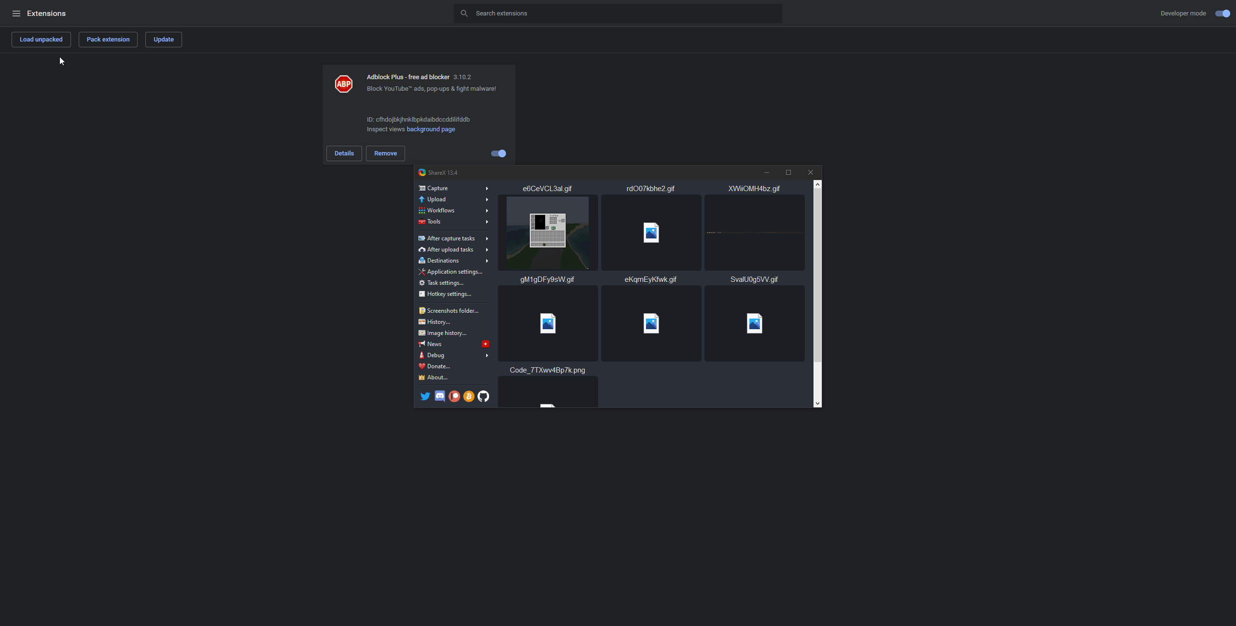The image size is (1236, 626).
Task: Click the ShareX scrollbar down arrow
Action: 817,403
